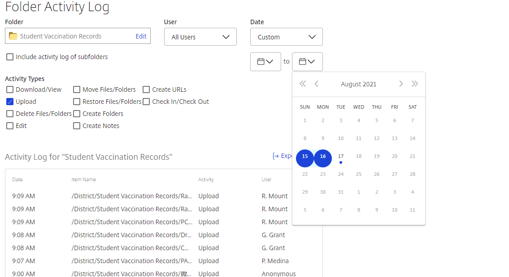Viewport: 509px width, 277px height.
Task: Expand the All Users dropdown
Action: 200,37
